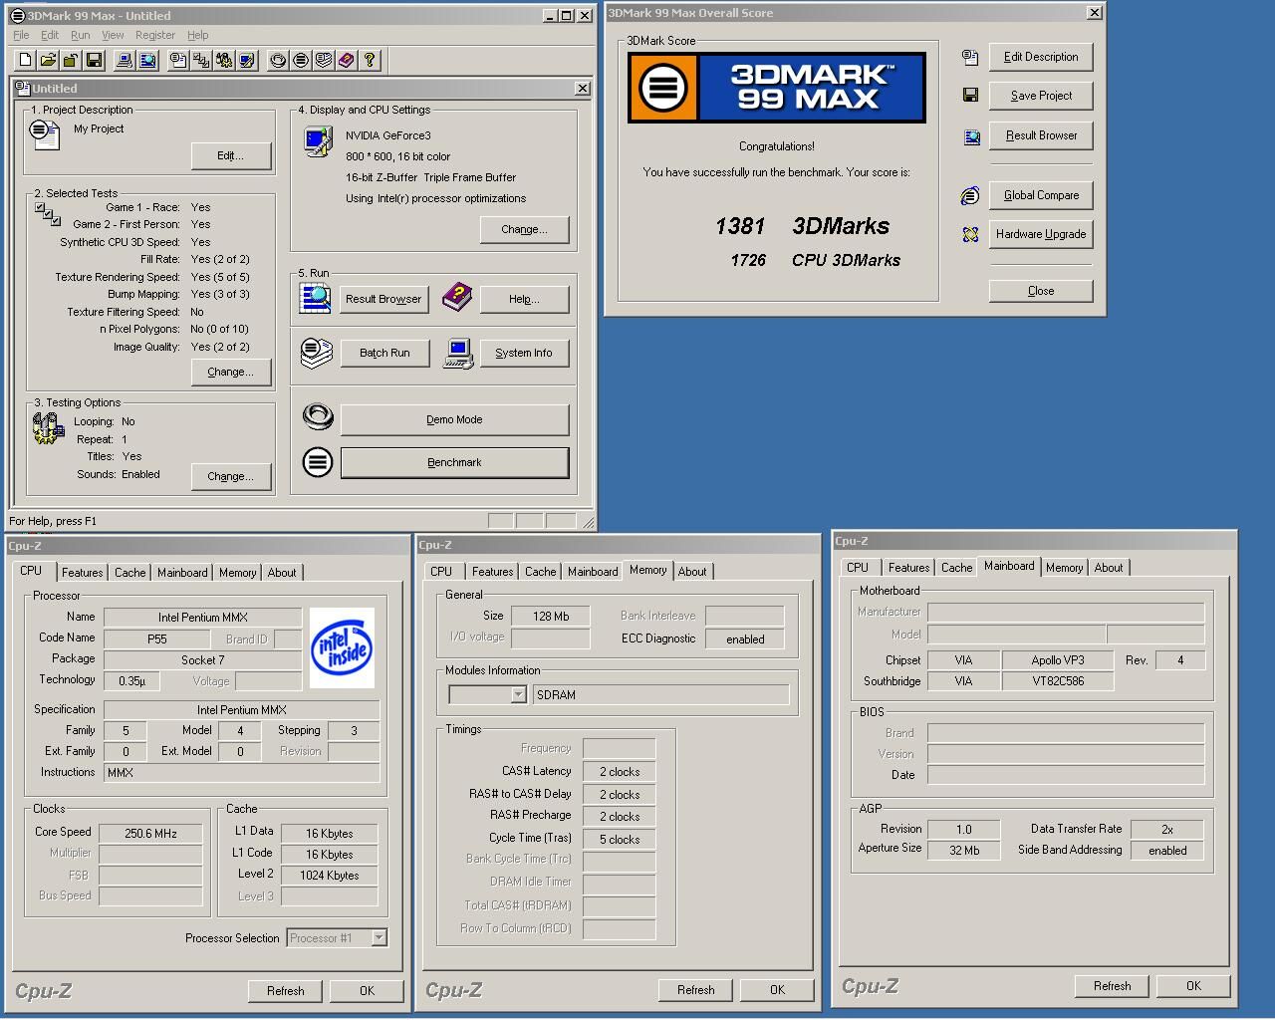Screen dimensions: 1275x1020
Task: Open the View menu
Action: (x=113, y=35)
